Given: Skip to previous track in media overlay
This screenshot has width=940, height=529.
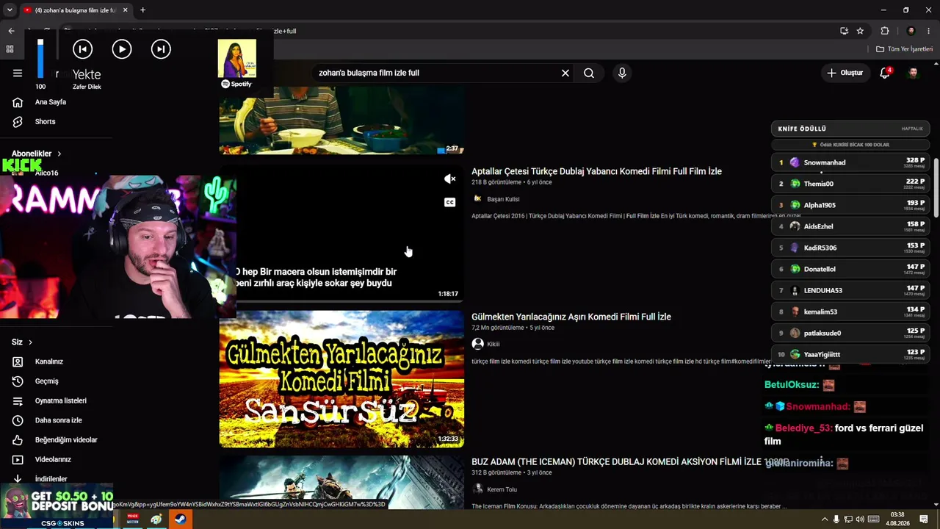Looking at the screenshot, I should (82, 49).
